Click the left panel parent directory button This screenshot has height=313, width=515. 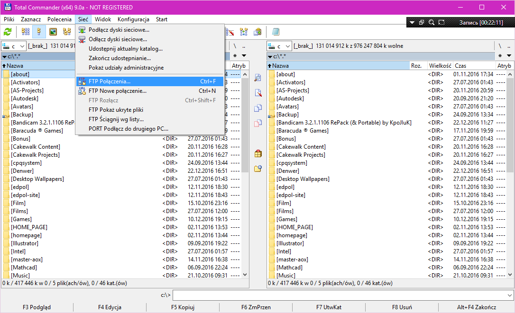pos(244,46)
